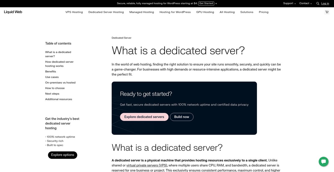The image size is (334, 172).
Task: Open the site search magnifier icon
Action: pos(318,4)
